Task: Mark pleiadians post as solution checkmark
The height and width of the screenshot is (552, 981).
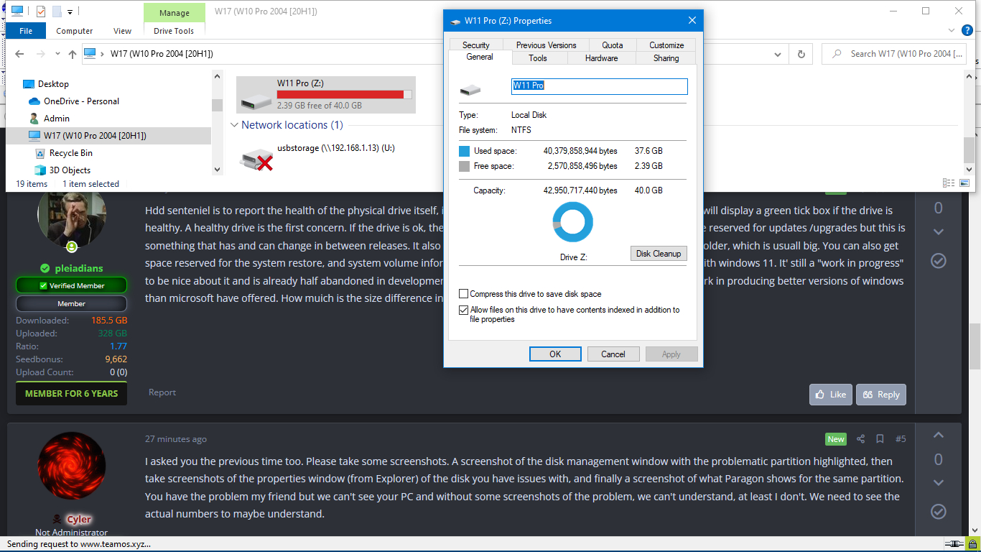Action: point(938,260)
